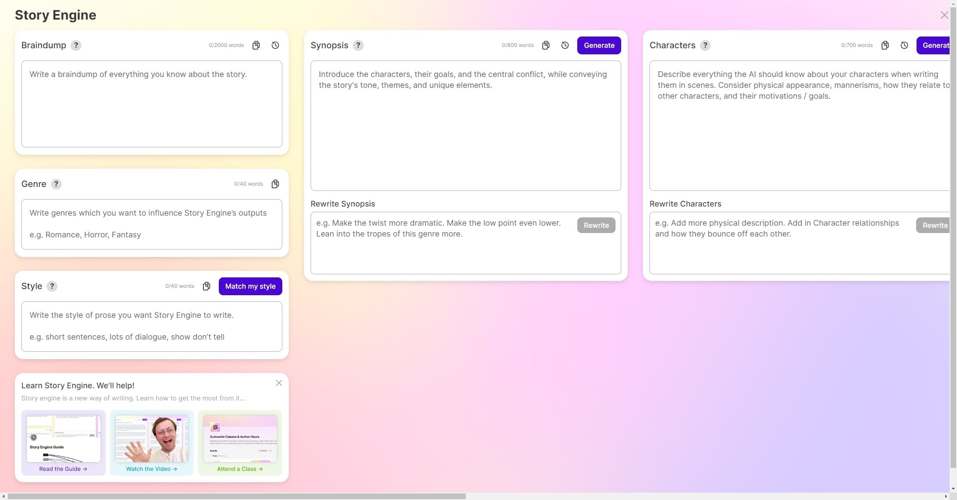Click the Characters history icon
This screenshot has height=500, width=957.
[x=904, y=45]
